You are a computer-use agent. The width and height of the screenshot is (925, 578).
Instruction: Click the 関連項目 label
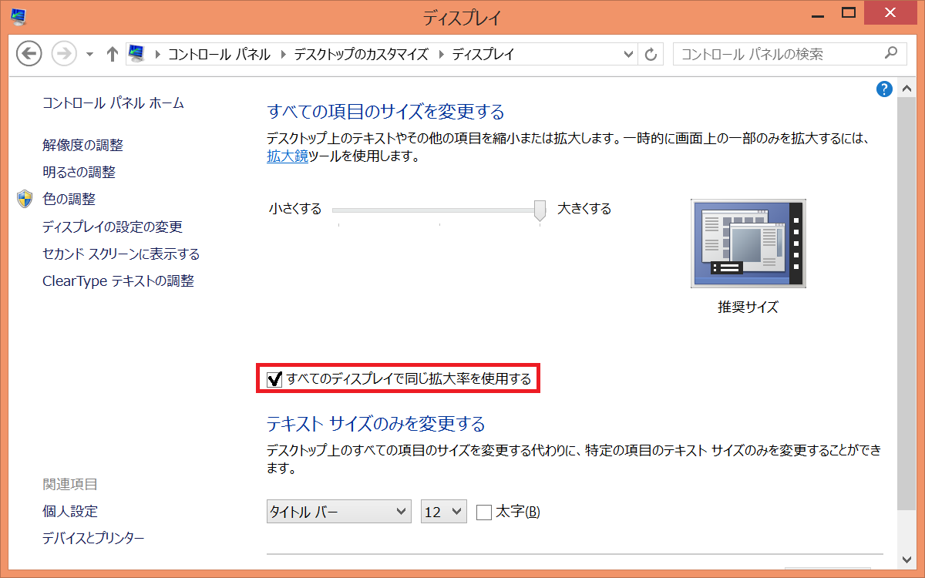[x=70, y=484]
